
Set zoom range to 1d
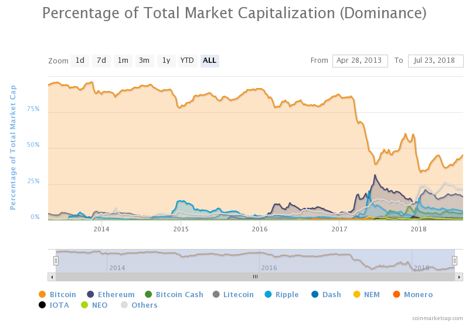80,61
